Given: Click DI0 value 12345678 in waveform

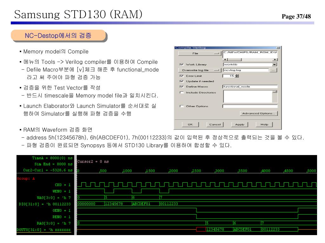Looking at the screenshot, I should tap(114, 204).
